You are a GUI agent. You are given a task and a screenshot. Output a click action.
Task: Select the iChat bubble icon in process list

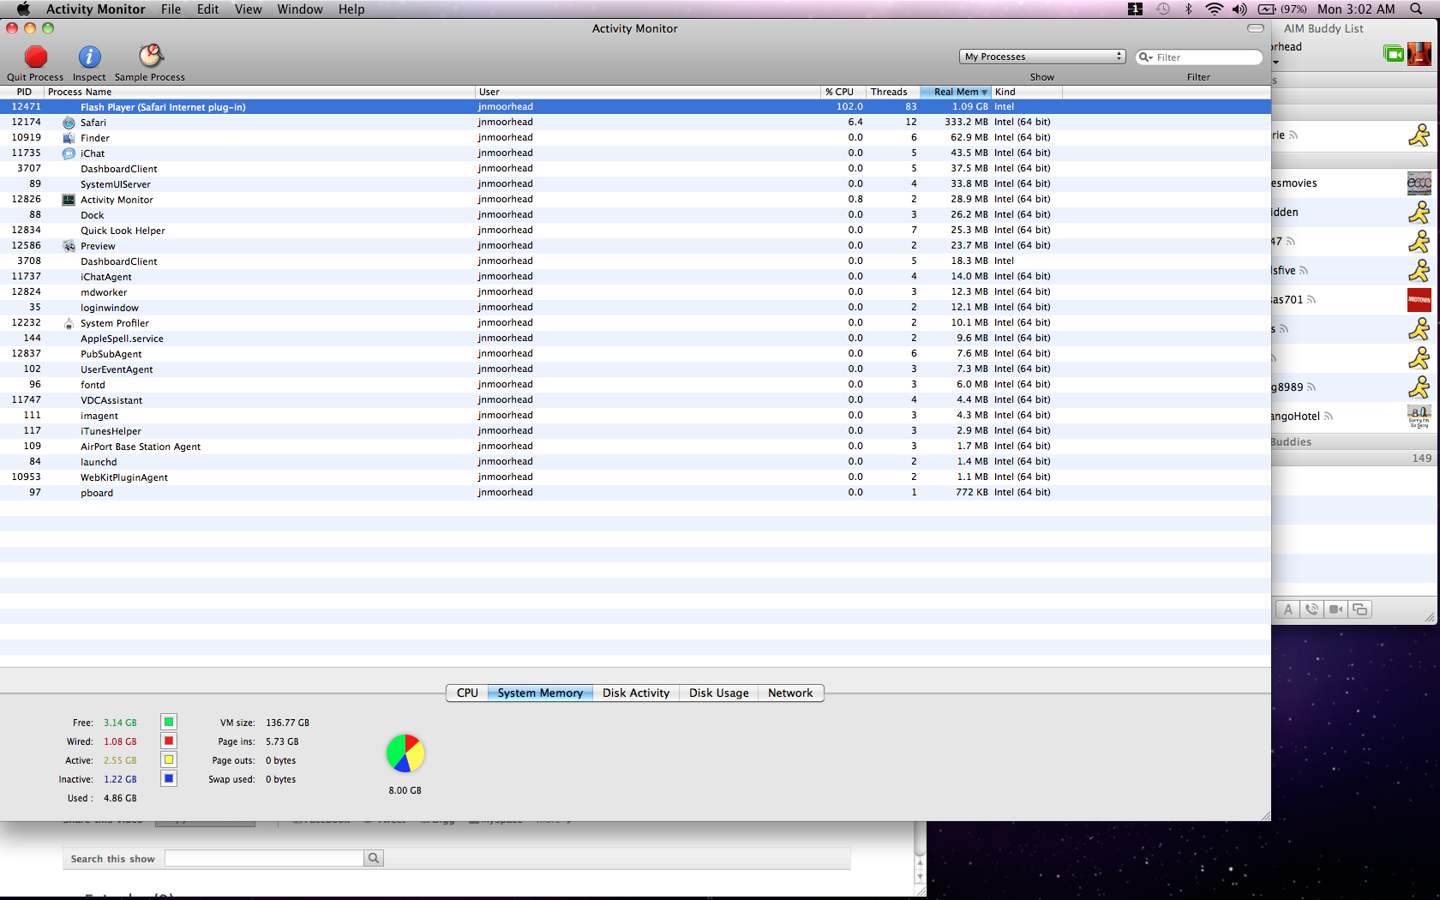click(x=69, y=153)
